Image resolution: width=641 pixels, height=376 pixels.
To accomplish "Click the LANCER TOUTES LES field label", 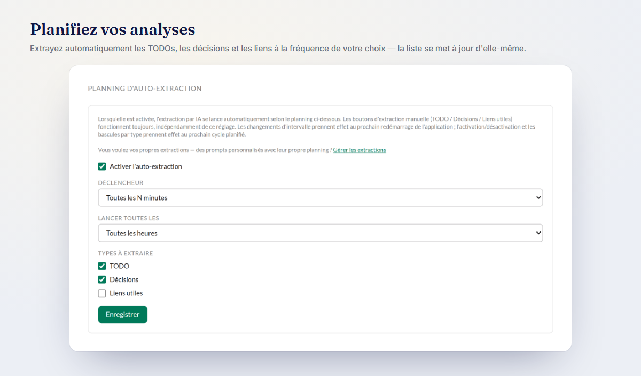I will point(129,218).
